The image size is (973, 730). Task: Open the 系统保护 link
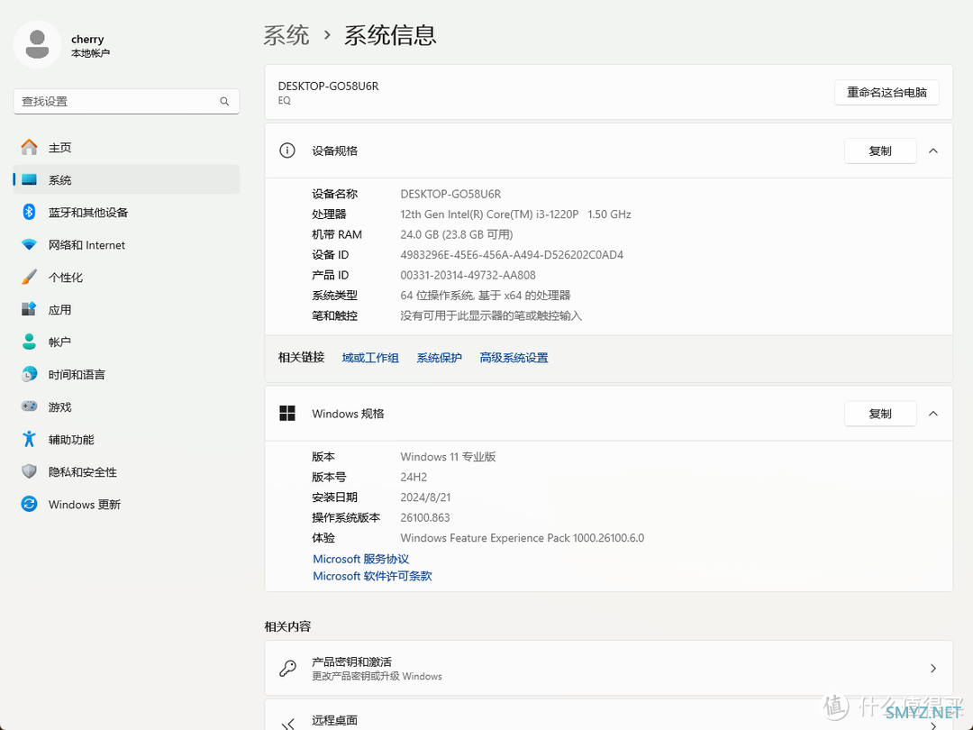pos(440,358)
